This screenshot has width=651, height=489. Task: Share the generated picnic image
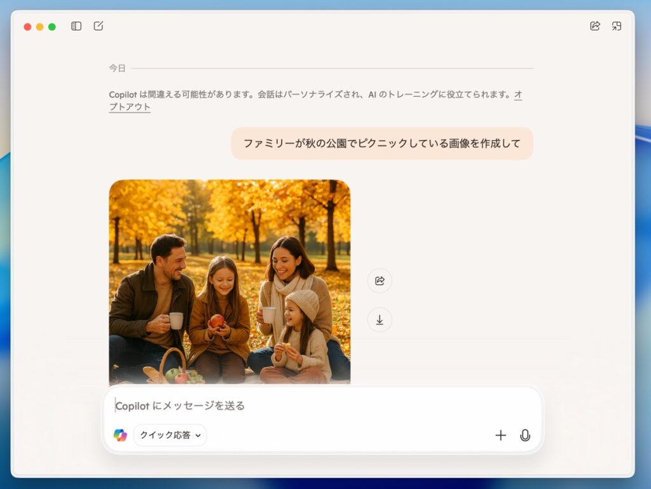380,280
